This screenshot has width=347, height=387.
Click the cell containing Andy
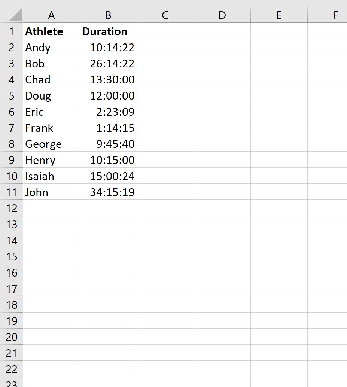point(51,47)
